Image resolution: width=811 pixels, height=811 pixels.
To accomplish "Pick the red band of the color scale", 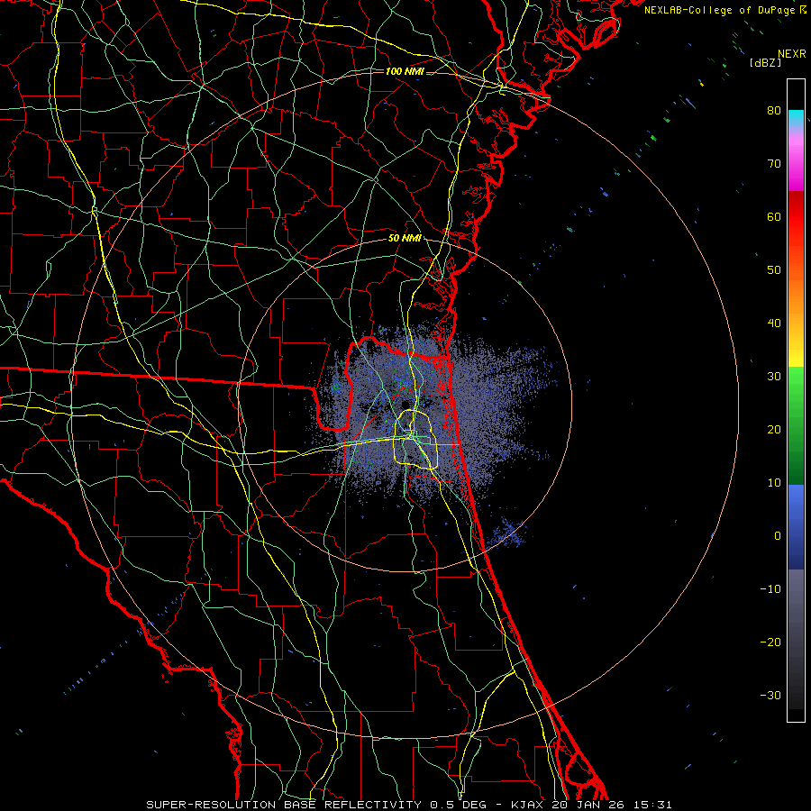I will point(796,217).
